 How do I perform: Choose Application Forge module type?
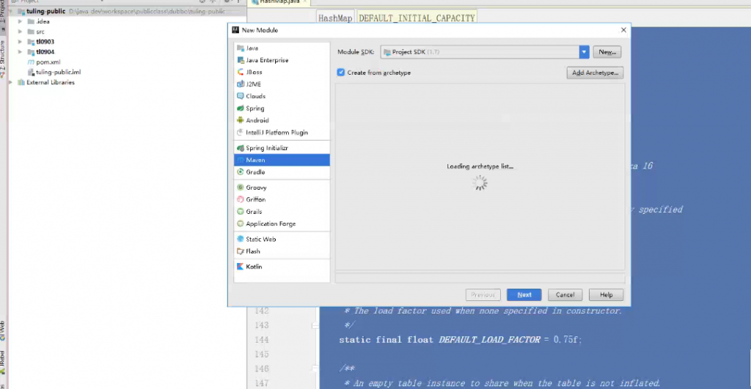click(282, 224)
